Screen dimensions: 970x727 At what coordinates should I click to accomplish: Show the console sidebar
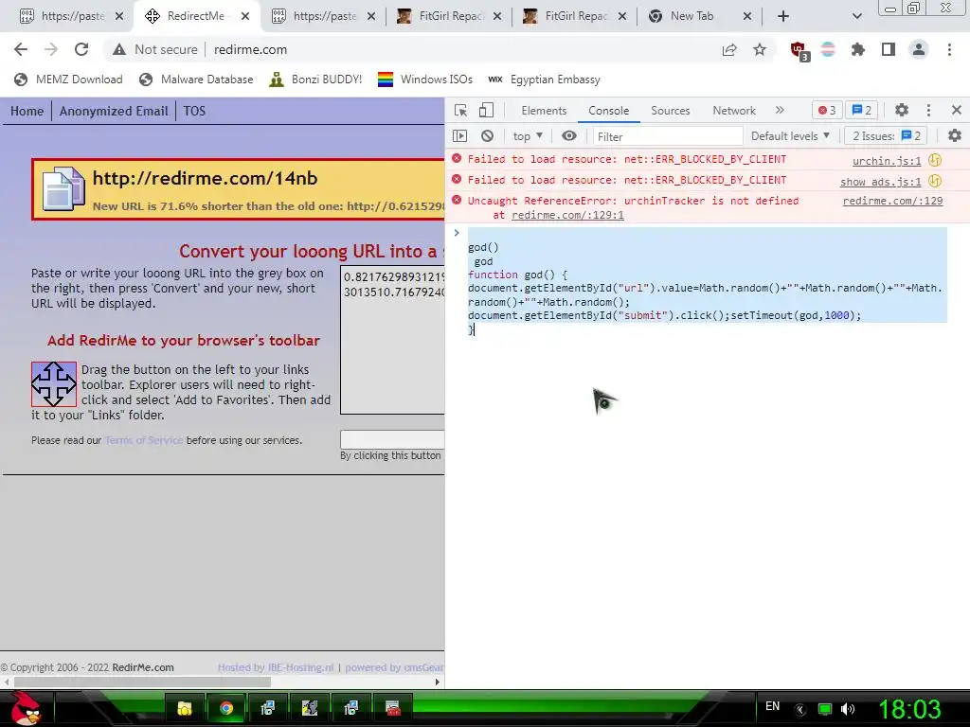(x=459, y=136)
